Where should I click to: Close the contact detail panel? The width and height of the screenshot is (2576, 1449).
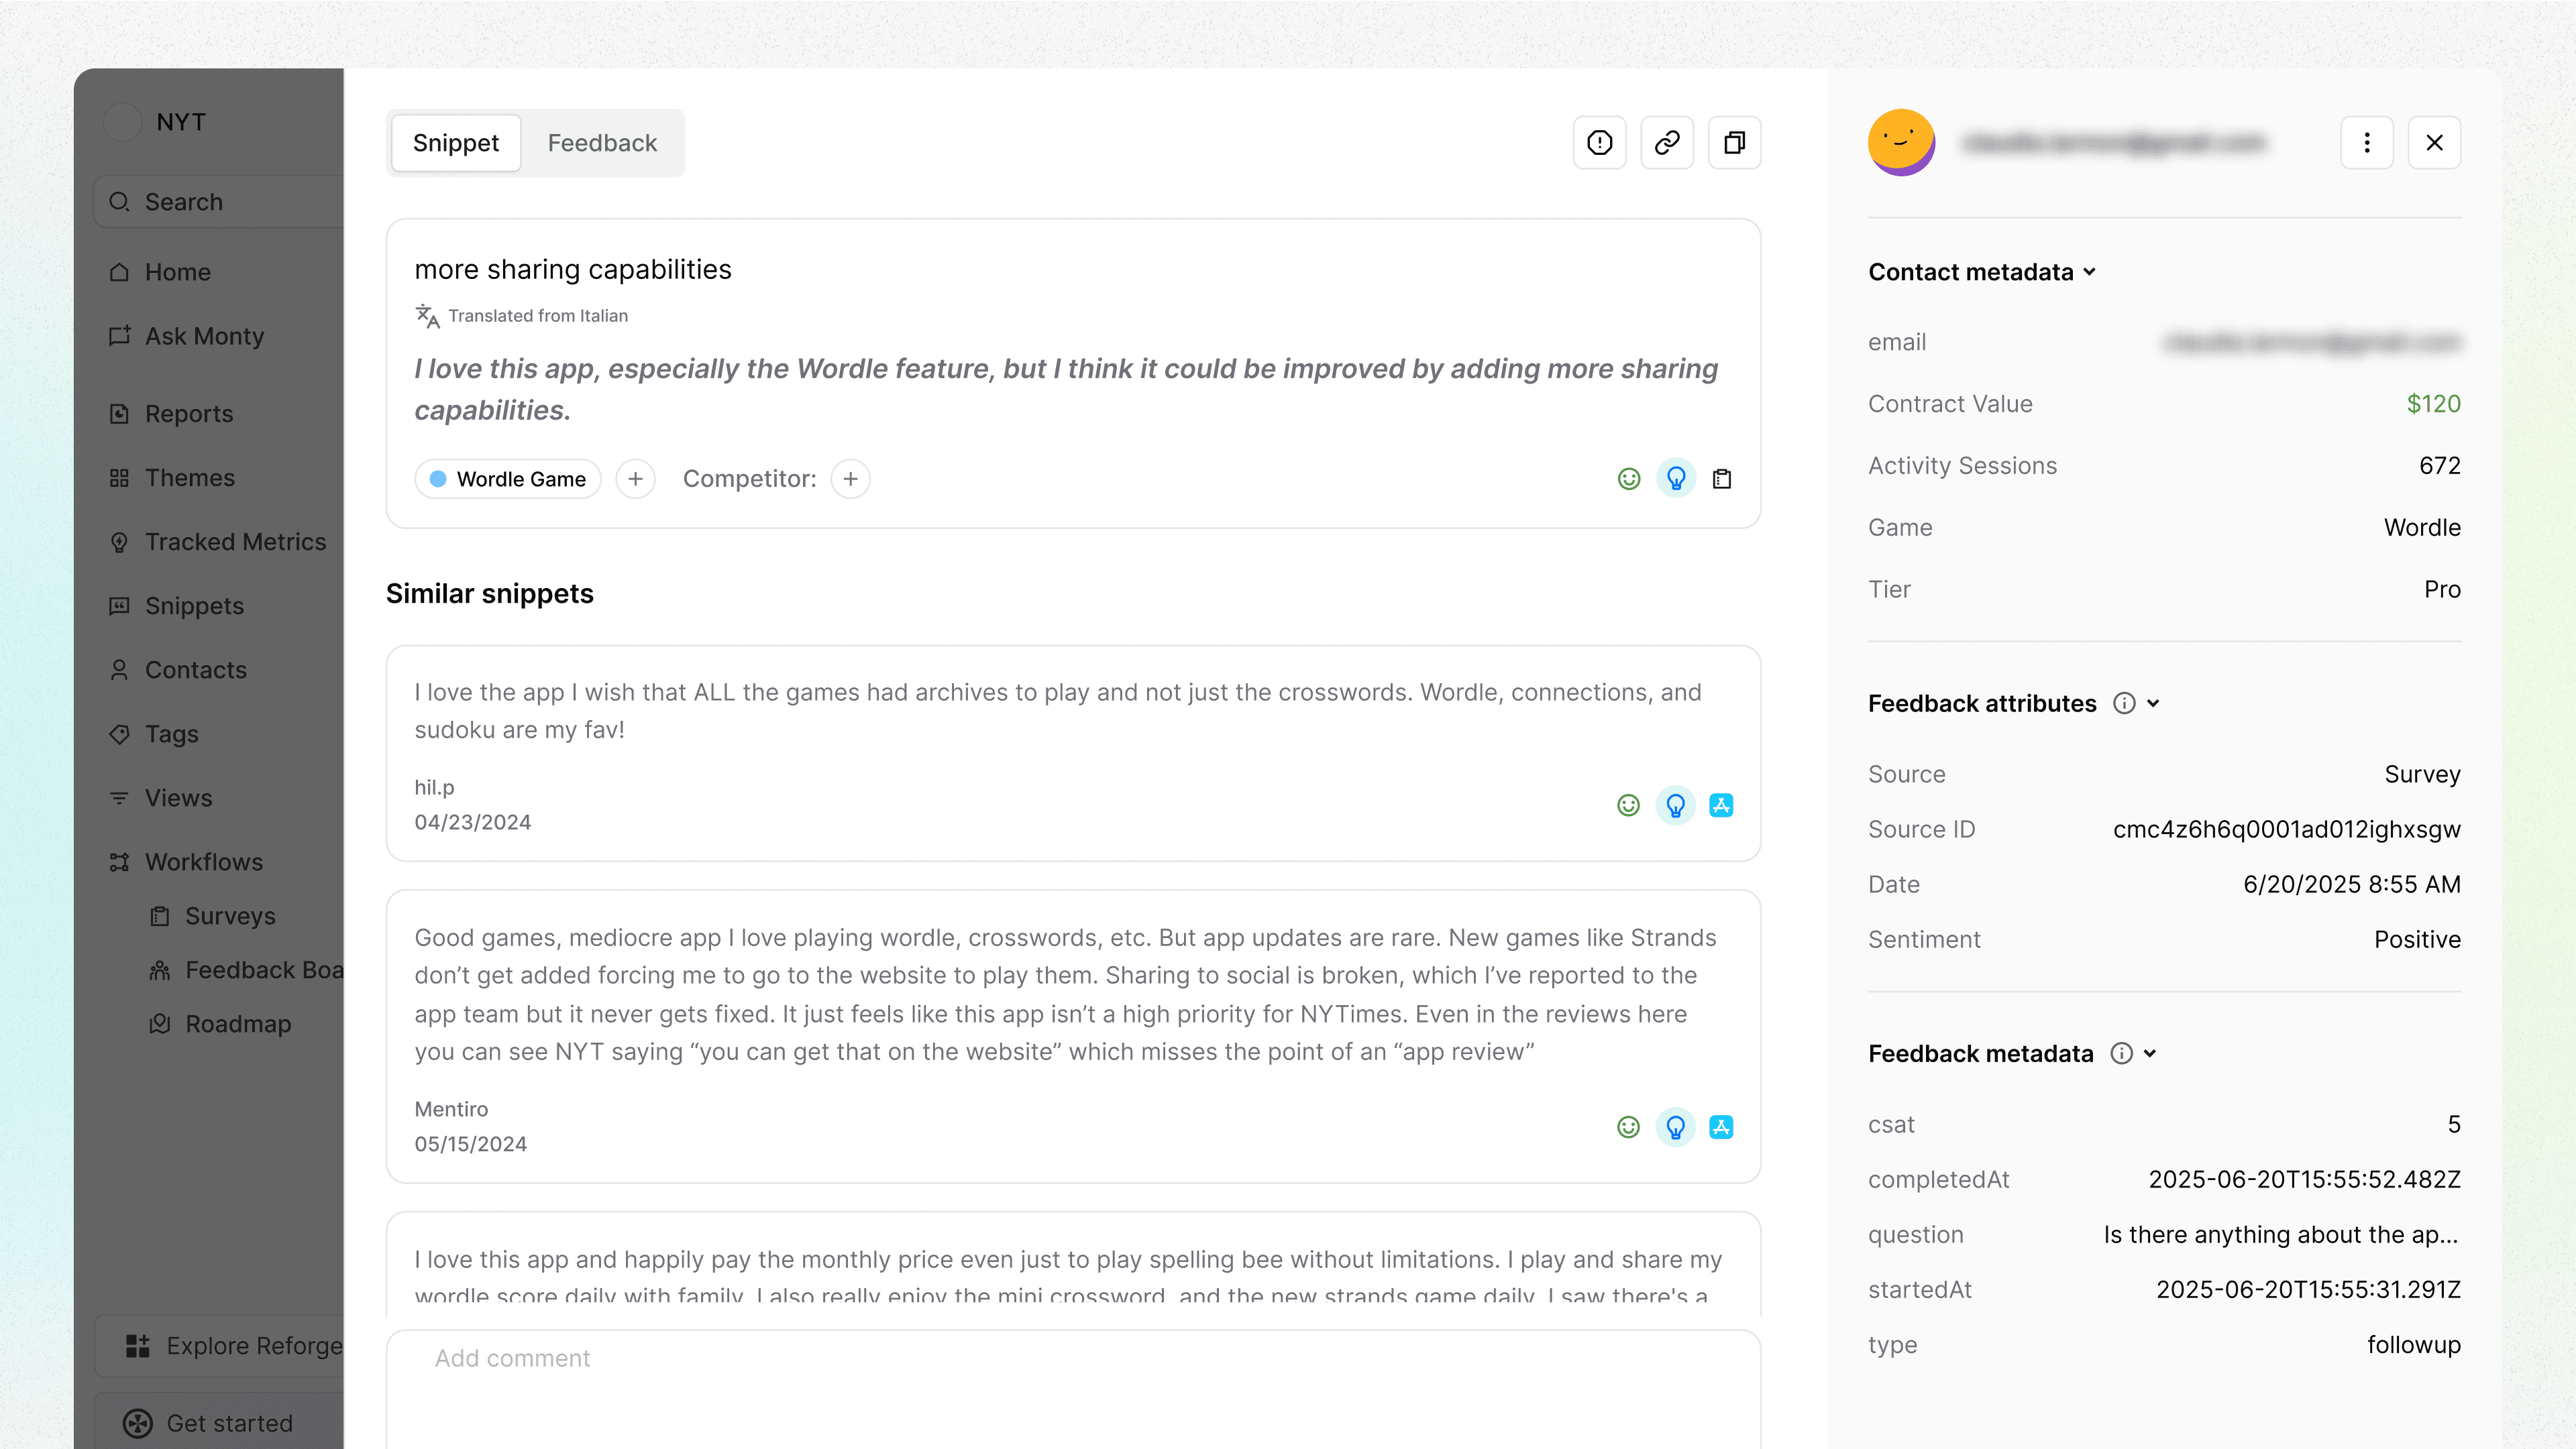tap(2434, 143)
